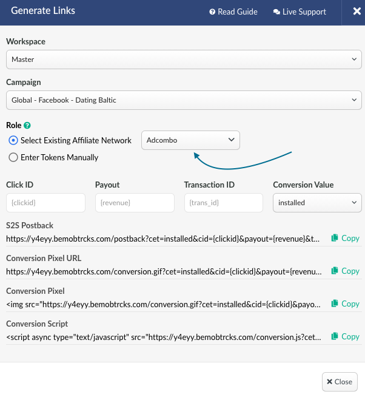Viewport: 365px width, 394px height.
Task: Open the Workspace dropdown showing Master
Action: pyautogui.click(x=184, y=59)
